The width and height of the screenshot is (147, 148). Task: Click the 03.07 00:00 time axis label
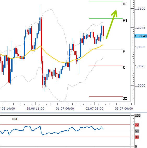[x=124, y=109]
